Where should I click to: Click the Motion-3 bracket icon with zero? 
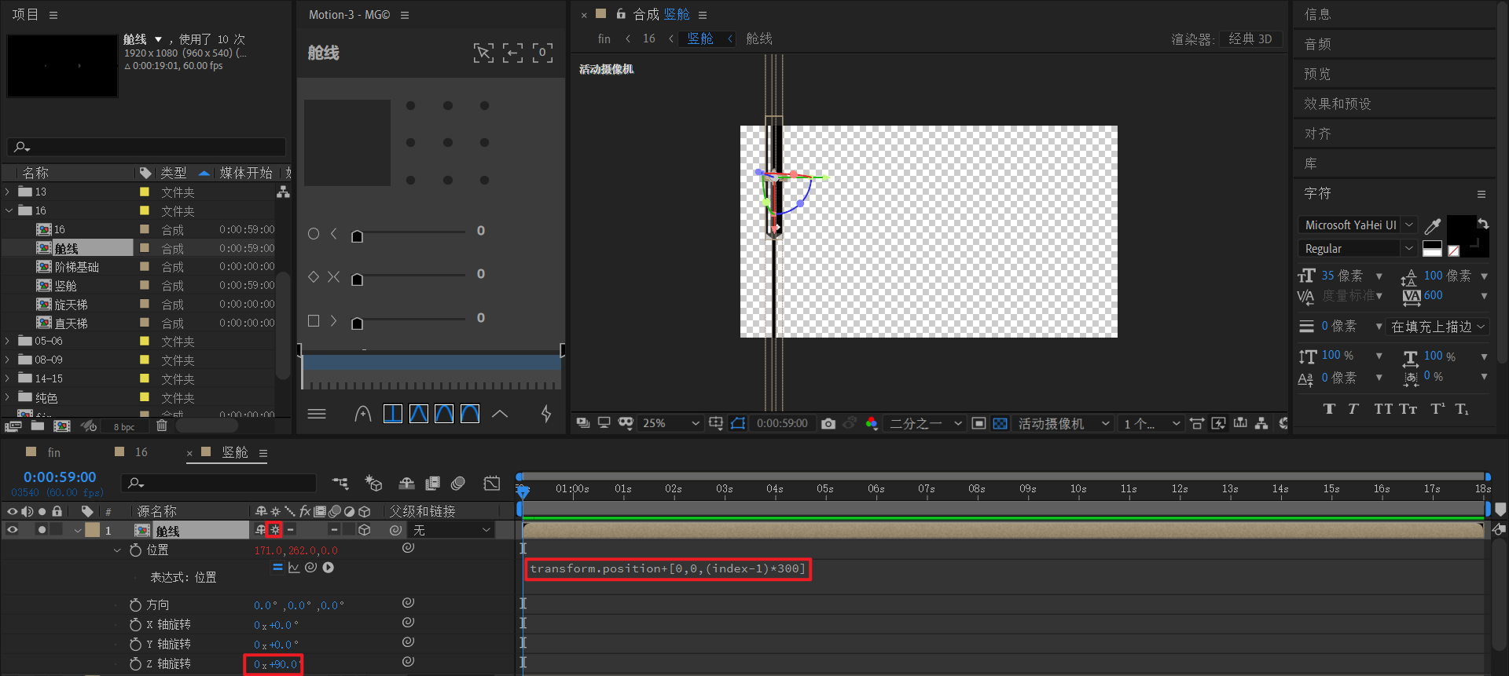[542, 53]
